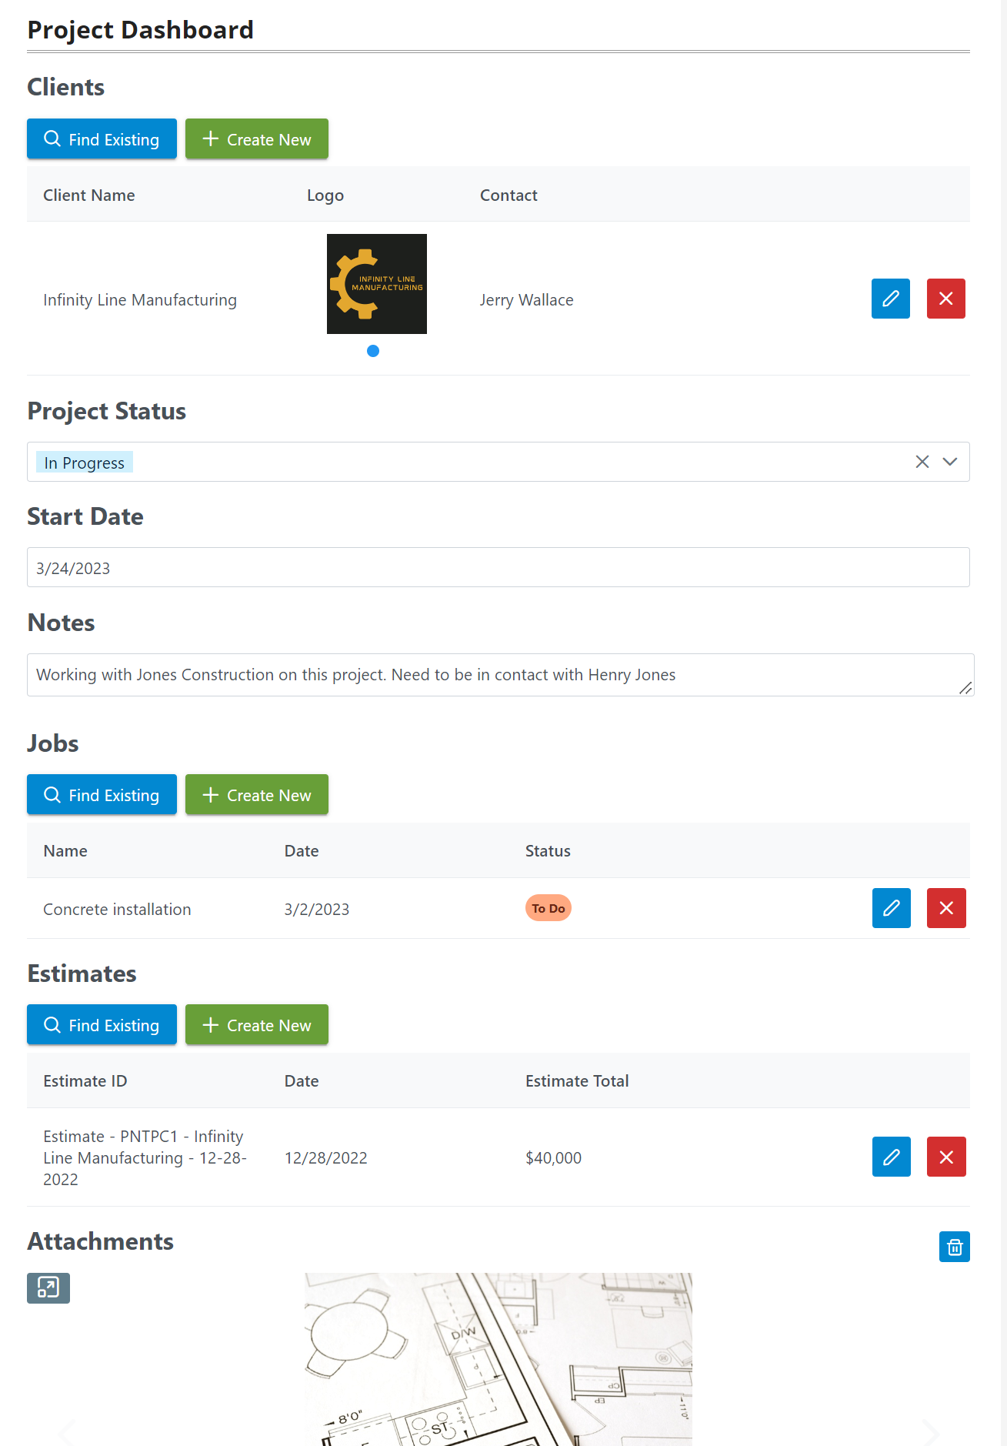The image size is (1007, 1446).
Task: Click the Logo column header
Action: 325,195
